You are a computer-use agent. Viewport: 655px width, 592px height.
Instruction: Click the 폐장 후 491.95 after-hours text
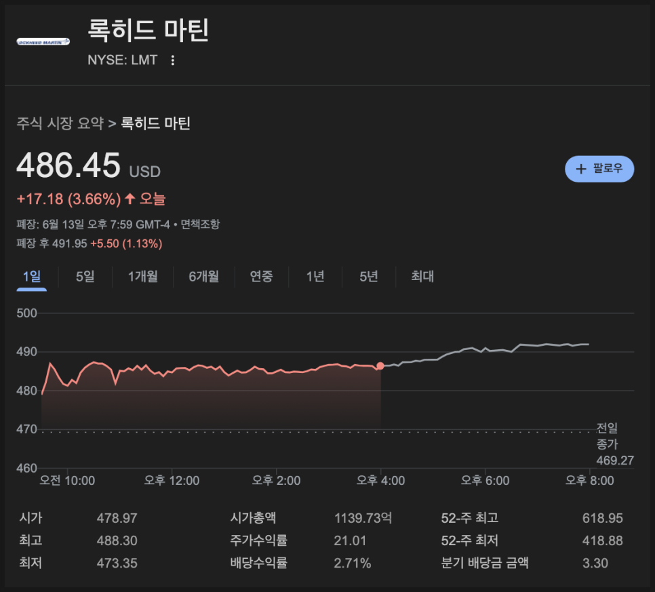click(52, 243)
